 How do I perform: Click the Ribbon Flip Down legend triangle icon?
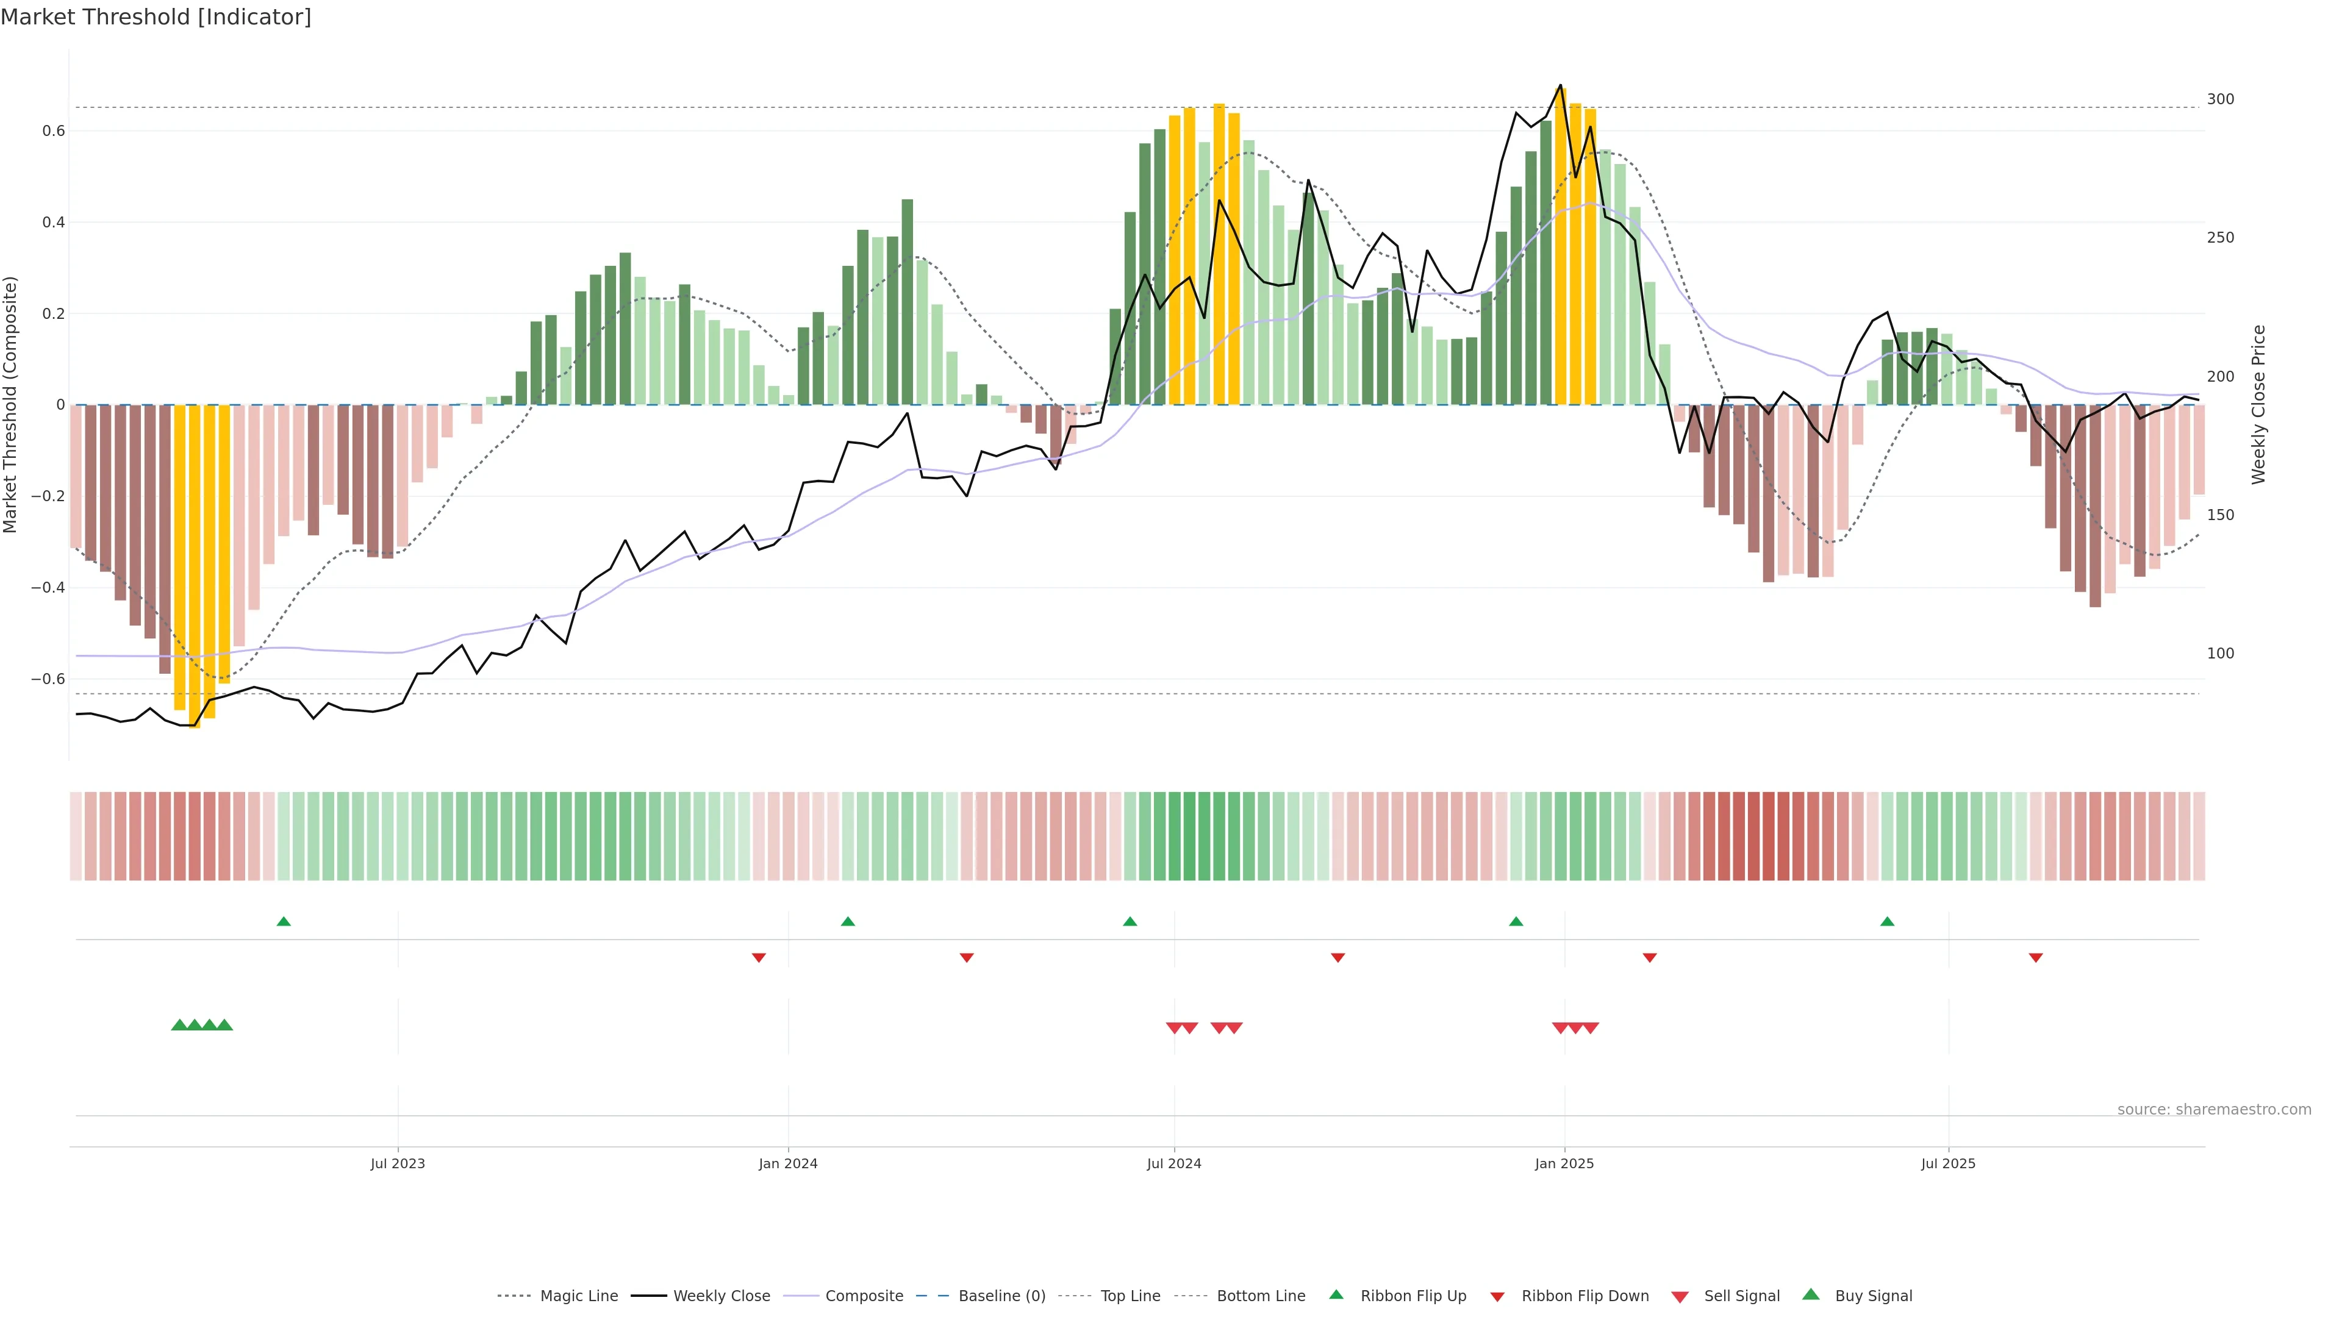point(1497,1296)
